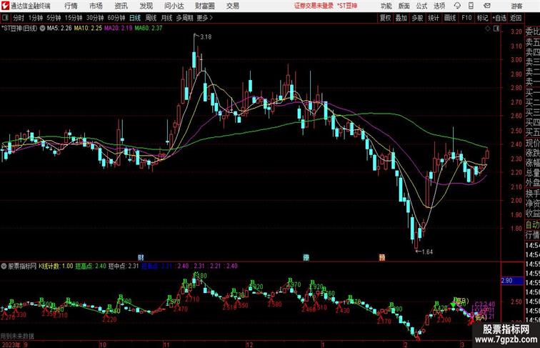Click the diamond icon at chart top-right

[488, 29]
